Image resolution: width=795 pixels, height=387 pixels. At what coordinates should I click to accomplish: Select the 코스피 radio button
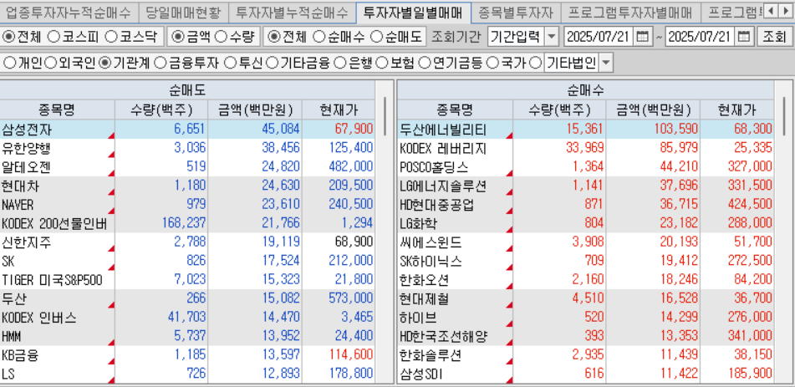pos(54,37)
